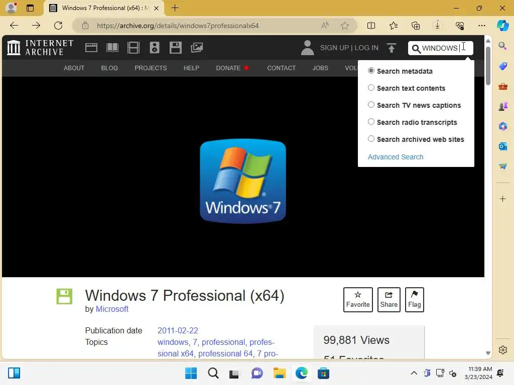
Task: Click the LOG IN link
Action: point(366,48)
